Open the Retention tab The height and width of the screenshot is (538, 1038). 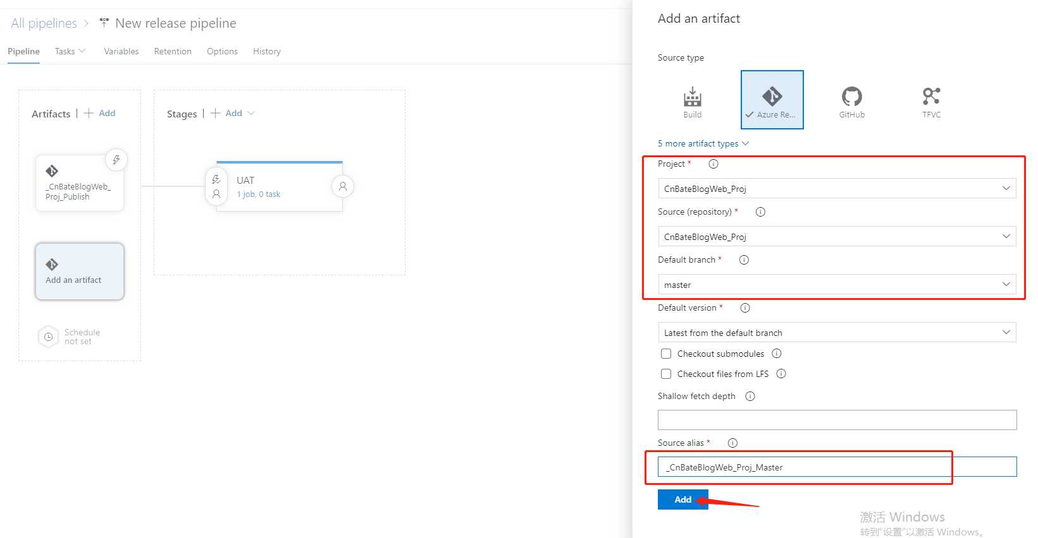173,51
